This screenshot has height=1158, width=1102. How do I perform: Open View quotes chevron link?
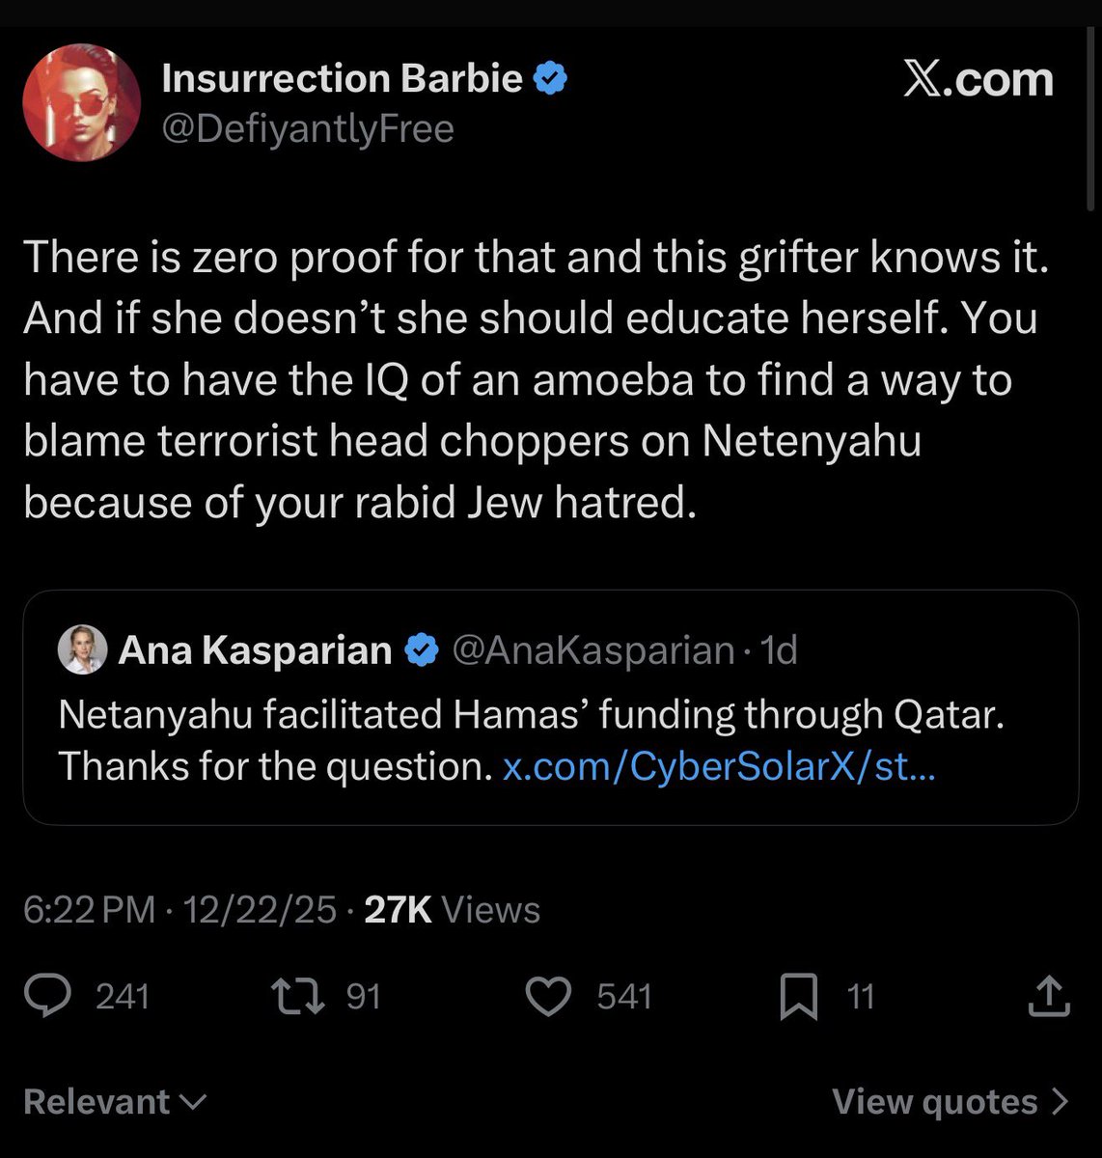pyautogui.click(x=950, y=1102)
